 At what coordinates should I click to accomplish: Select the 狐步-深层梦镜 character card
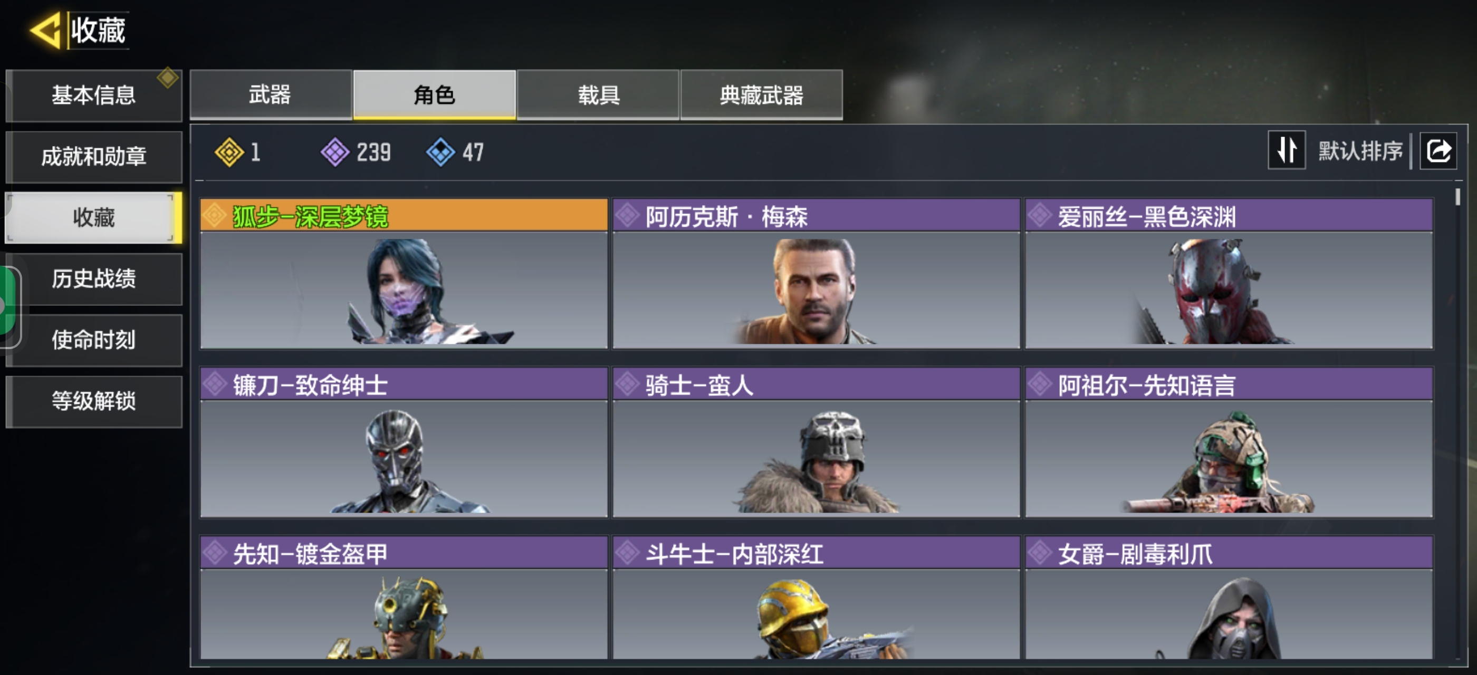tap(404, 273)
